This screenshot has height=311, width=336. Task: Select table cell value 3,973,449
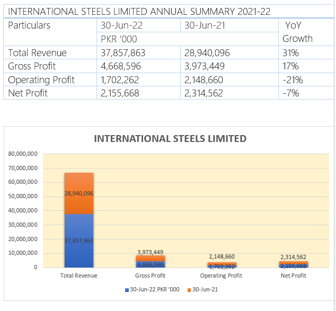[x=204, y=66]
